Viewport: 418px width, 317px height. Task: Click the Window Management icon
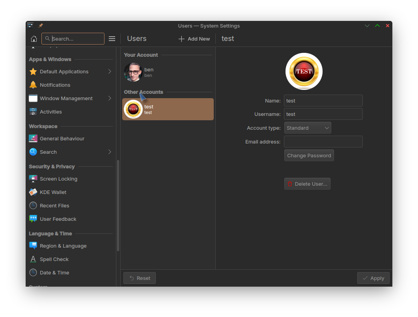click(33, 99)
